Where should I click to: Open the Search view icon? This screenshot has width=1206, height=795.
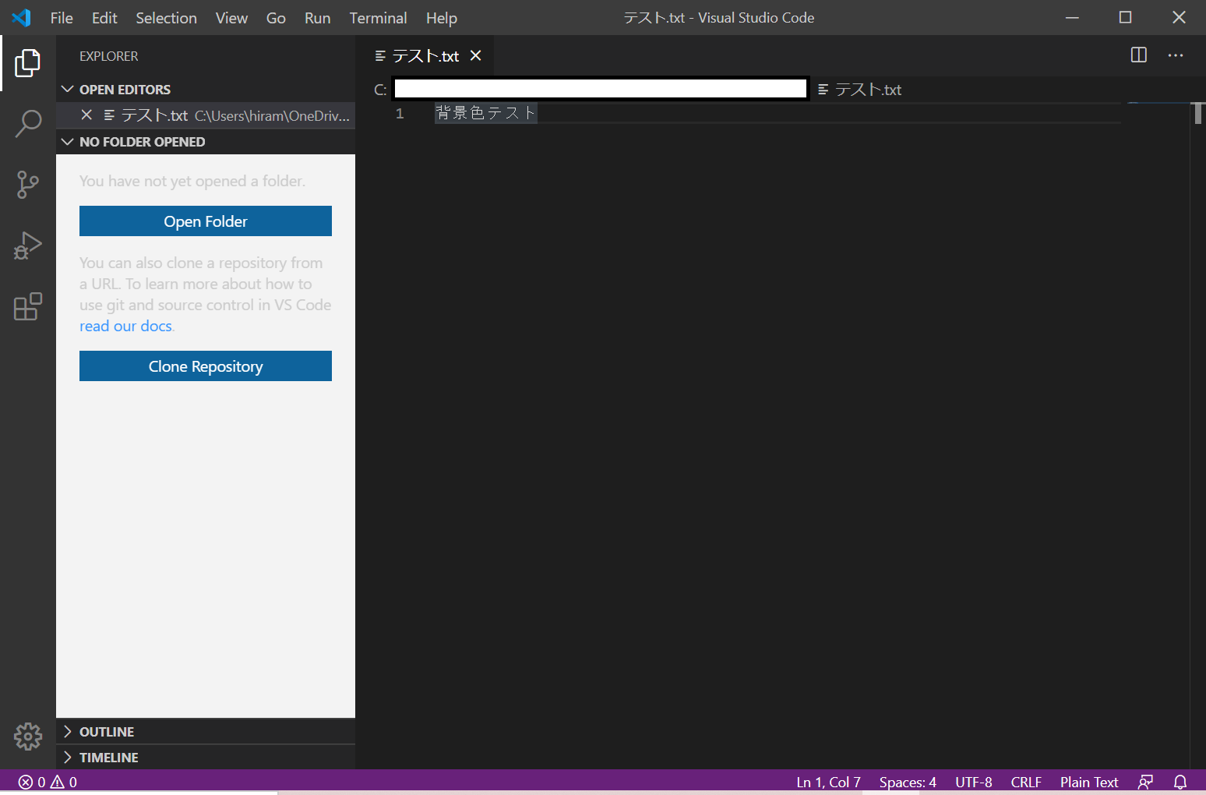[x=28, y=124]
